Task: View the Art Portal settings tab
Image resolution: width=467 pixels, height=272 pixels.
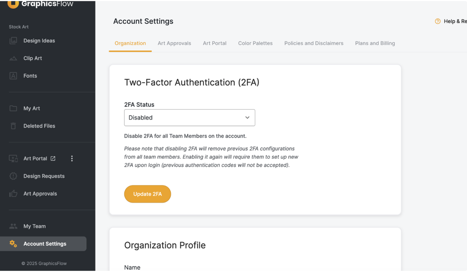Action: [x=214, y=43]
